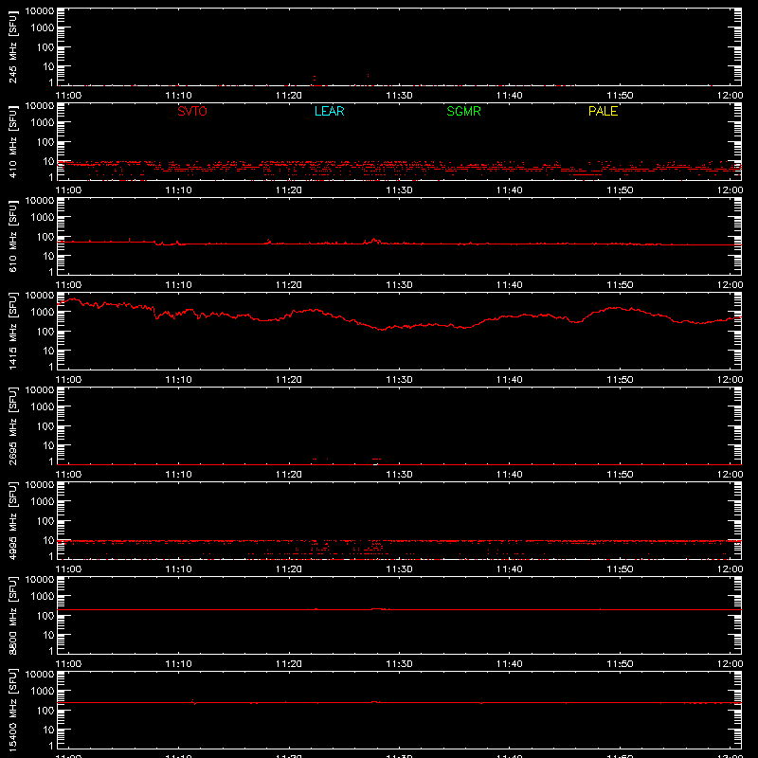Click 11:30 time label of 1415 MHz plot
The image size is (758, 758).
[399, 380]
